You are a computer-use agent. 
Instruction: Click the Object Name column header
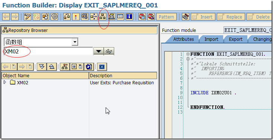click(x=45, y=76)
